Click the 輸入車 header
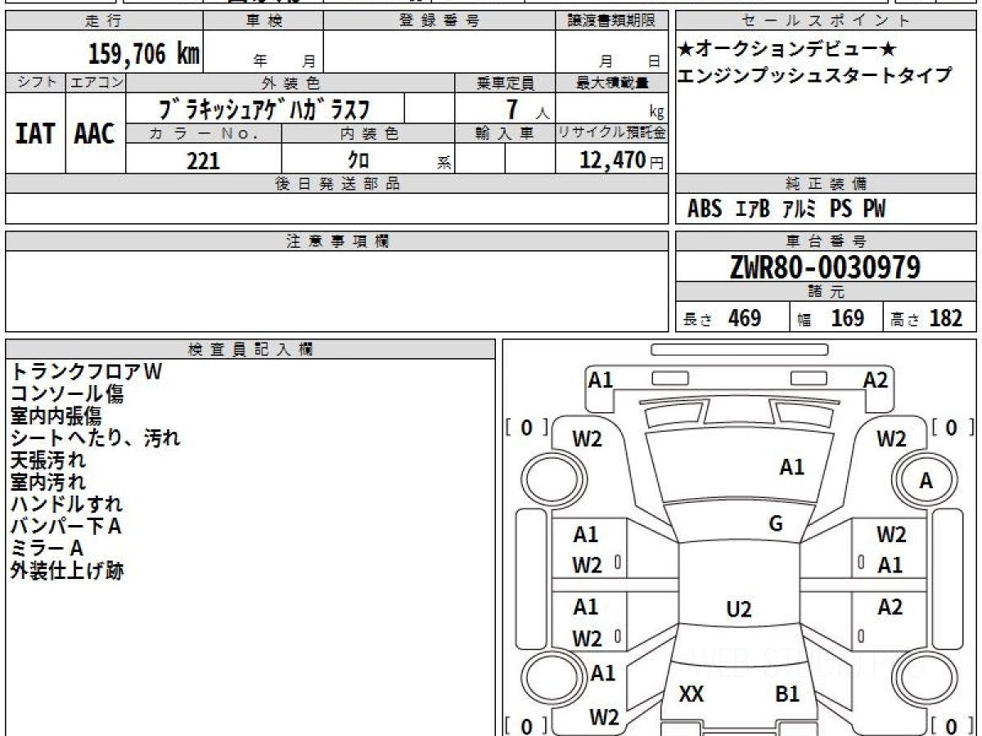The height and width of the screenshot is (736, 982). point(505,133)
